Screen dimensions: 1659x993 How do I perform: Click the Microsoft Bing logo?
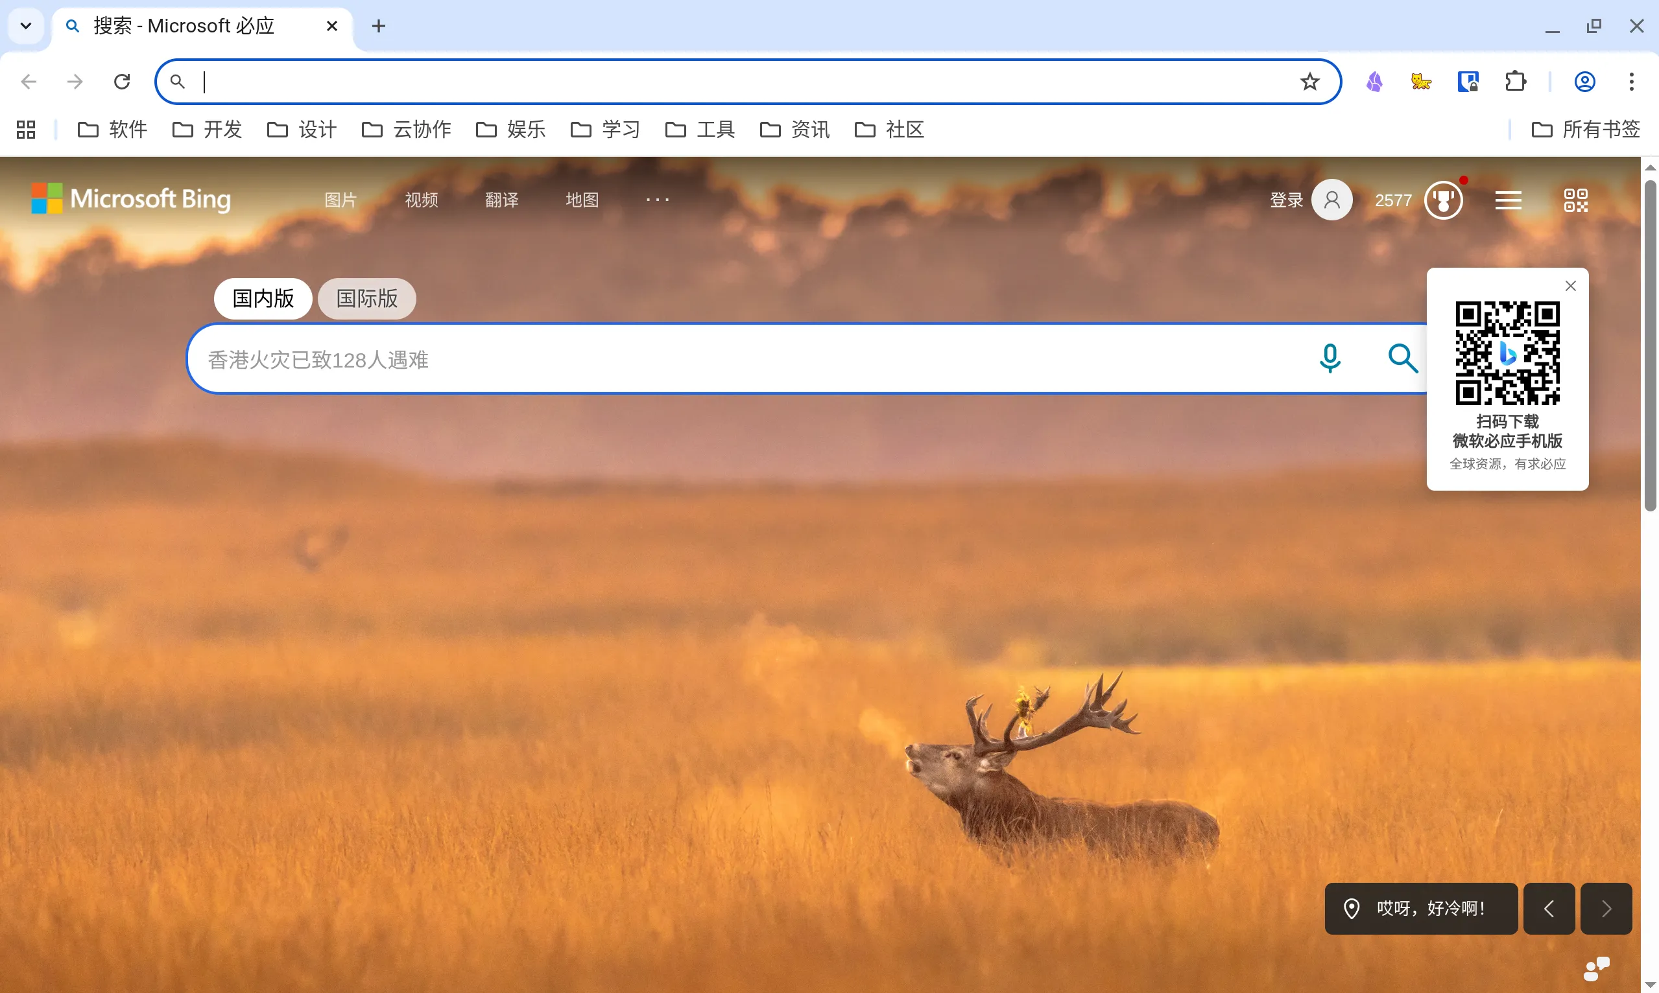pos(131,198)
